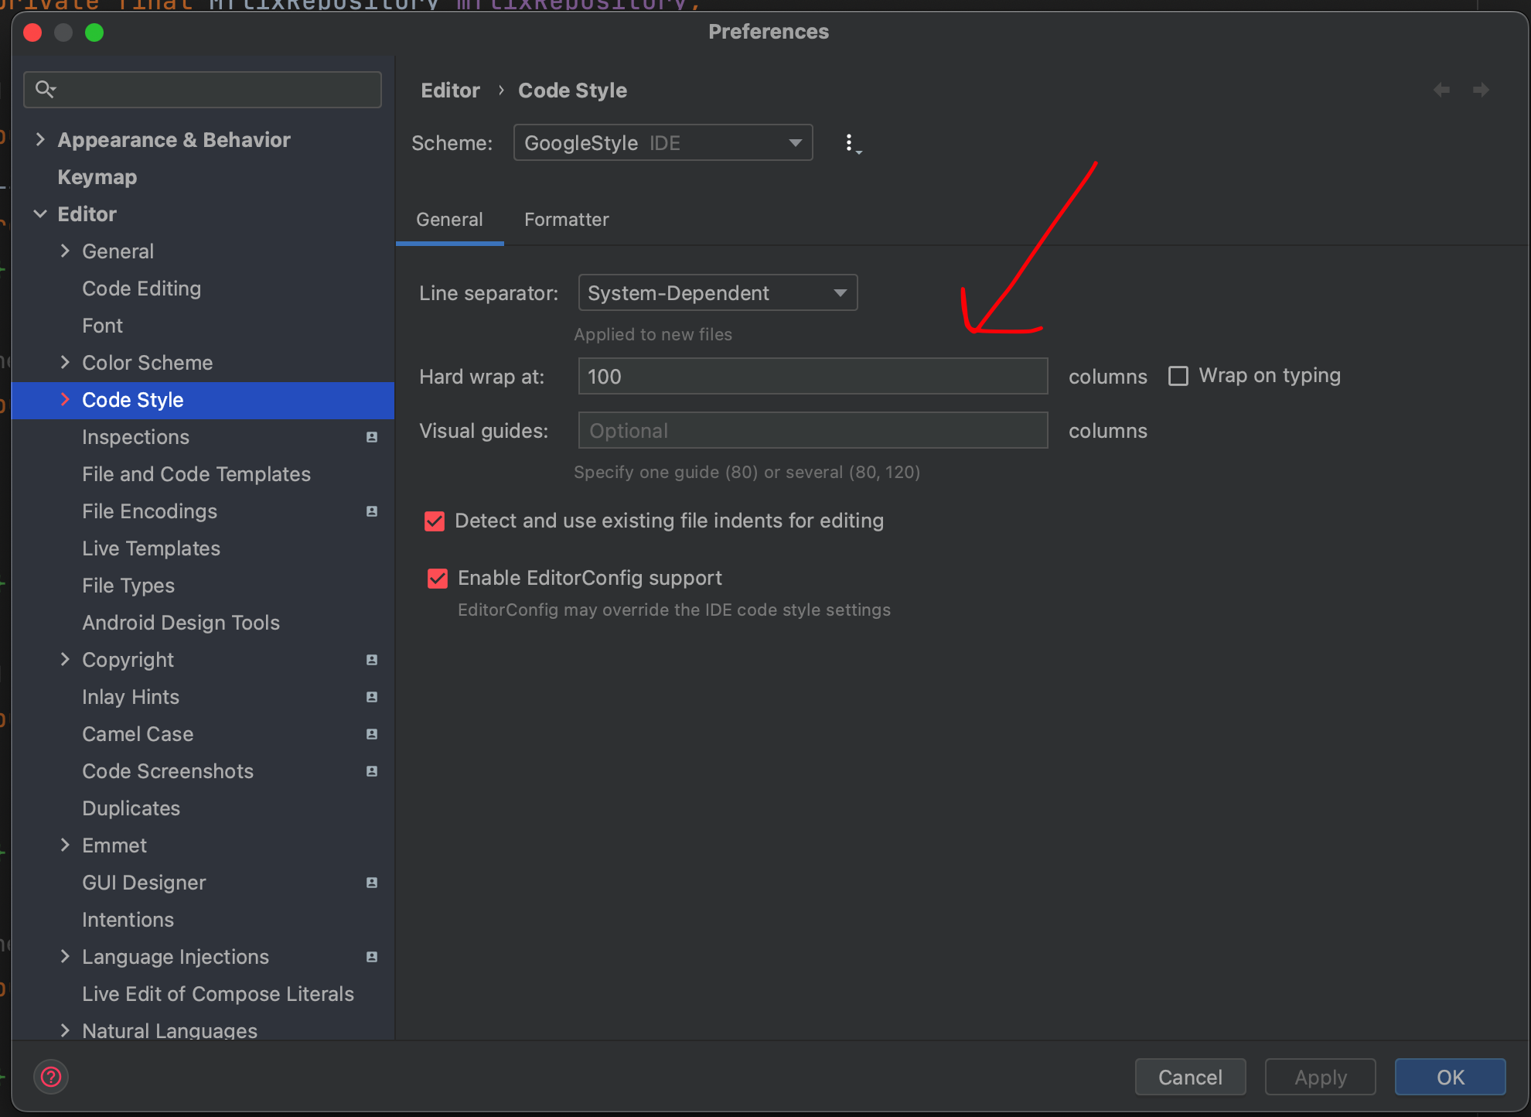
Task: Click the back navigation arrow icon
Action: (1441, 91)
